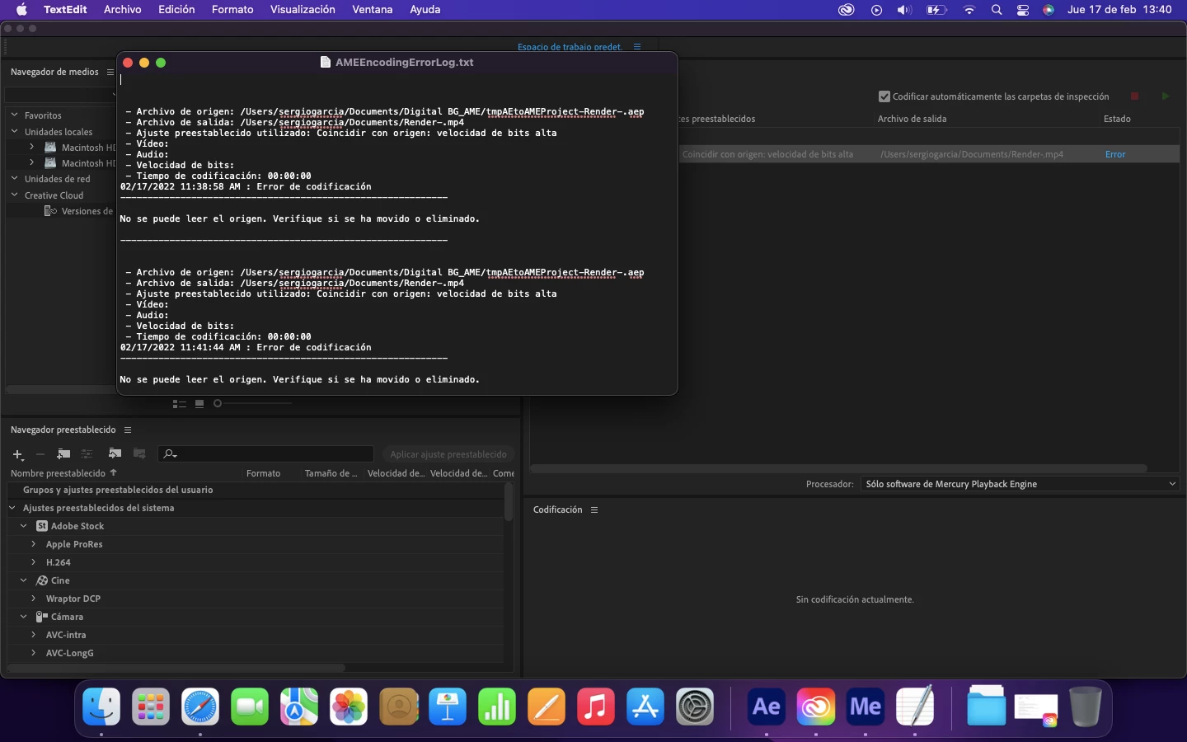Click the Tamaño de column header
This screenshot has height=742, width=1187.
[x=331, y=473]
